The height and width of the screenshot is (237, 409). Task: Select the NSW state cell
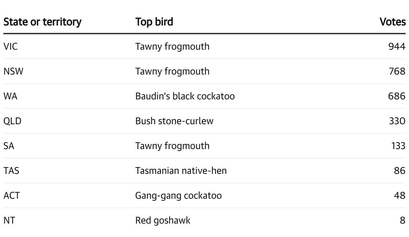13,71
